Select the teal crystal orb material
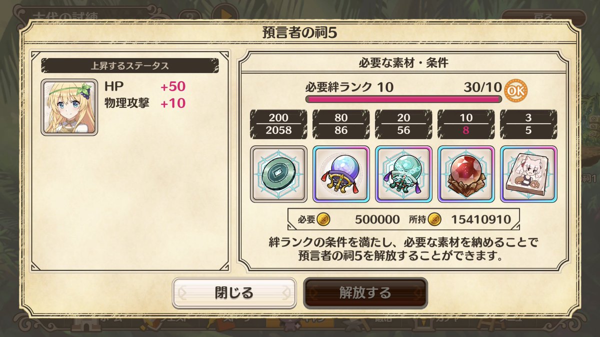Image resolution: width=600 pixels, height=337 pixels. [403, 174]
